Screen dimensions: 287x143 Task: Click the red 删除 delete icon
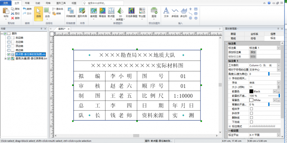(x=13, y=18)
